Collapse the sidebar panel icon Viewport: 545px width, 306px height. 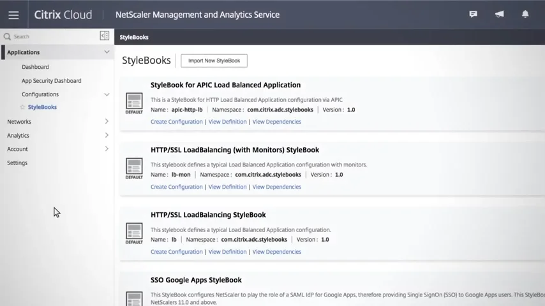104,36
